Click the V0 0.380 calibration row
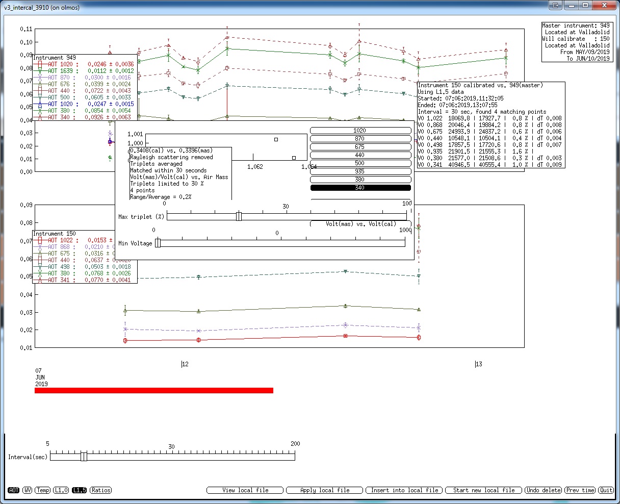 pos(489,158)
